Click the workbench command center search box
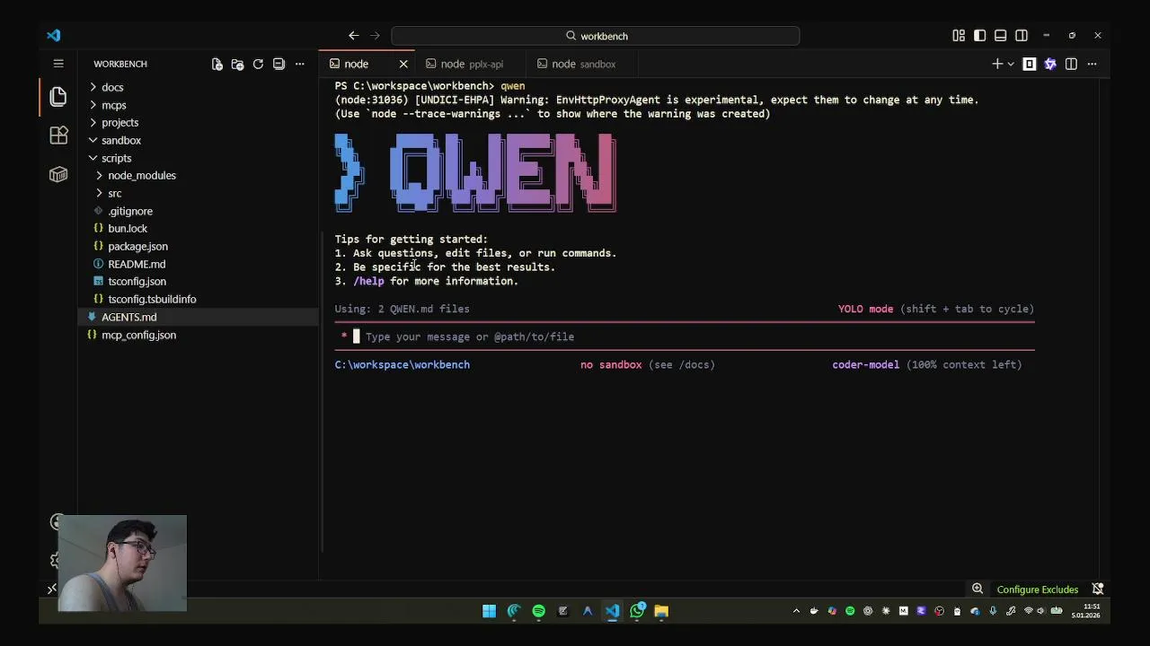 tap(595, 36)
